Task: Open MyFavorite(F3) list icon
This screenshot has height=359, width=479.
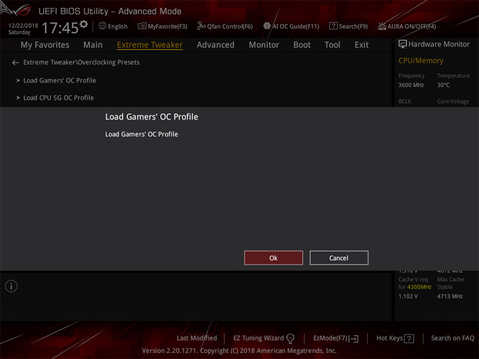Action: tap(142, 26)
